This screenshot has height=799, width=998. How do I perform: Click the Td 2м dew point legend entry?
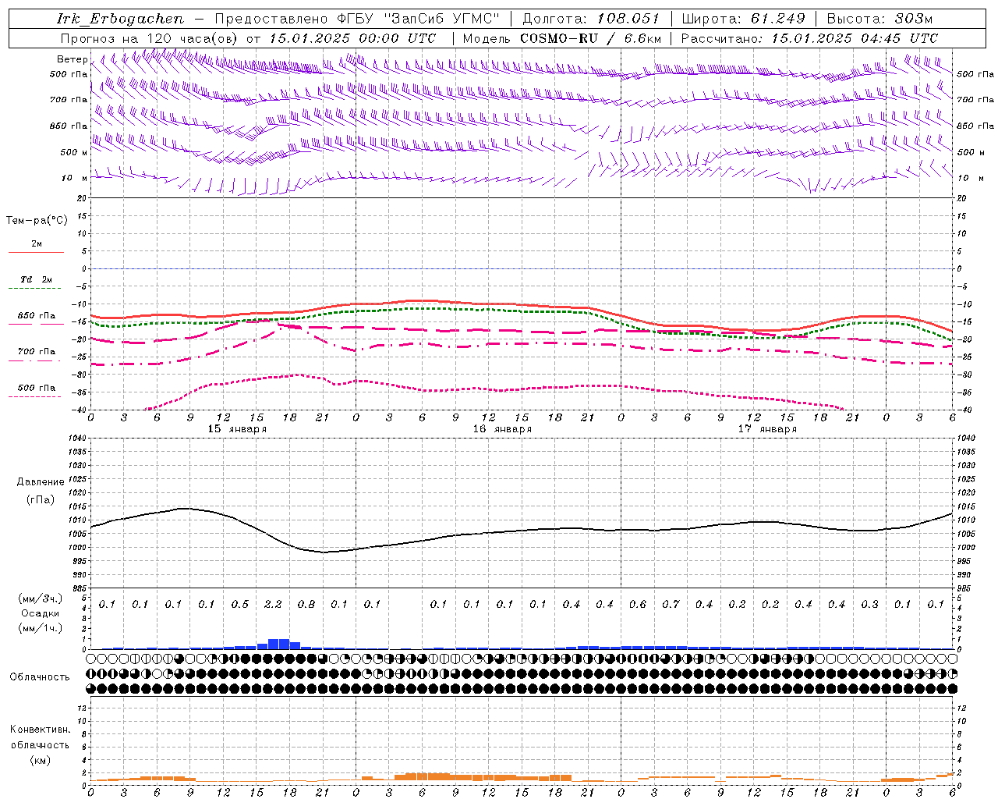[36, 283]
